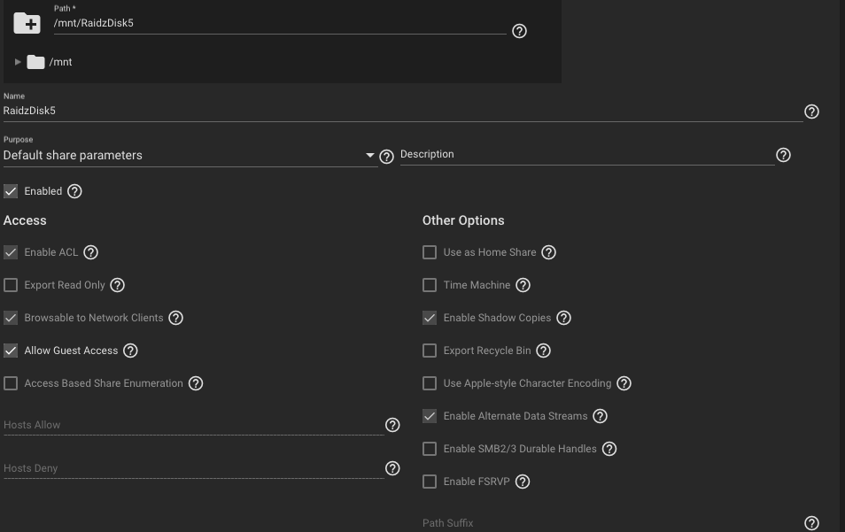This screenshot has width=845, height=532.
Task: Open the Purpose help icon
Action: [x=386, y=157]
